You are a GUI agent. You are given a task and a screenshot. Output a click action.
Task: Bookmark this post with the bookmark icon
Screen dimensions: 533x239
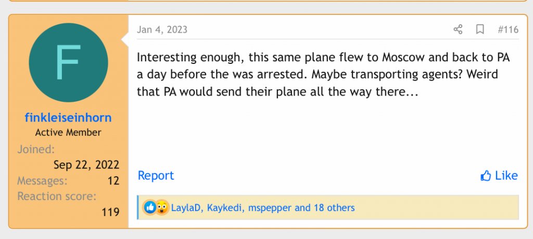tap(480, 30)
